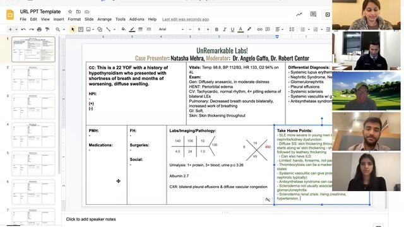The width and height of the screenshot is (404, 227).
Task: Click the Google Slides home logo
Action: (10, 15)
